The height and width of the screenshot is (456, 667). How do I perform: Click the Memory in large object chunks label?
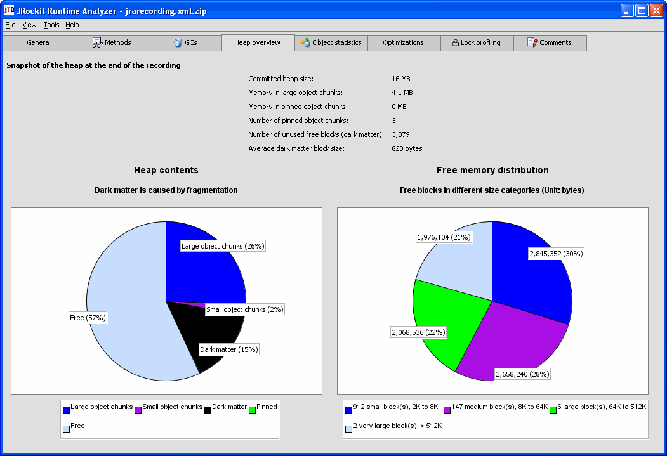[x=295, y=93]
